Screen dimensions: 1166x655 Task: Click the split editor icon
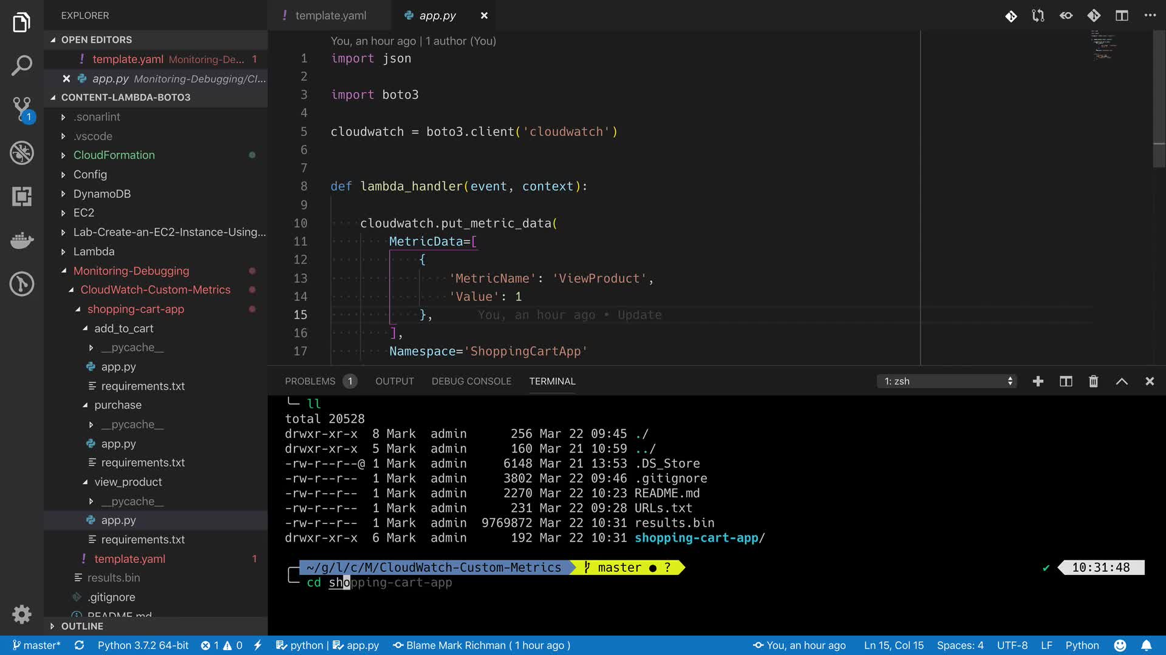click(1122, 16)
